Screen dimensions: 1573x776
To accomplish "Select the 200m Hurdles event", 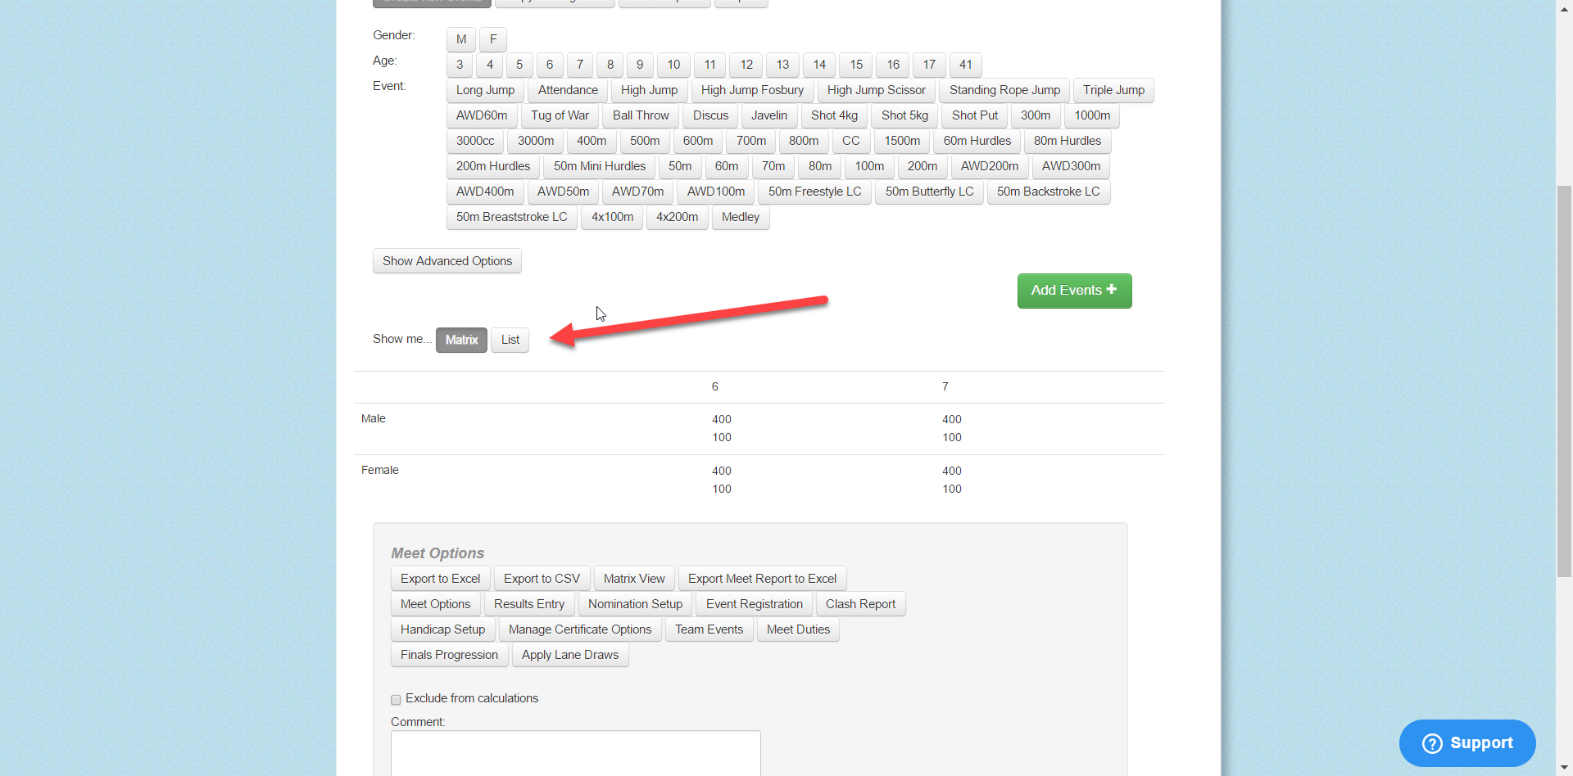I will point(493,166).
